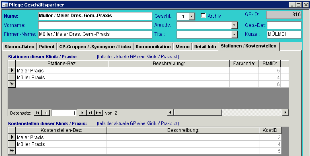The height and width of the screenshot is (156, 310).
Task: Click StatID cell showing 5
Action: pos(270,70)
